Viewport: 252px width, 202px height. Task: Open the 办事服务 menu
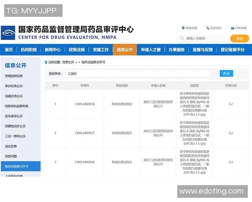click(177, 50)
